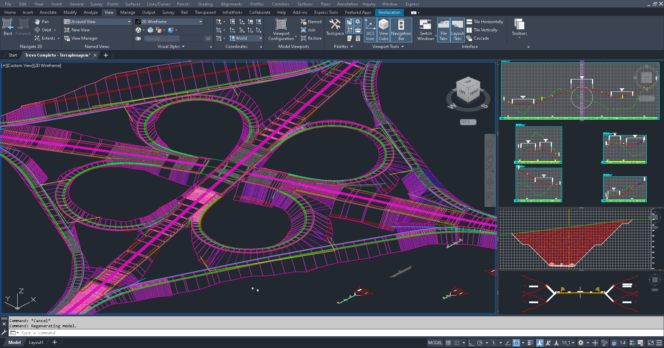Open the Toolspace palette
The width and height of the screenshot is (664, 348).
pyautogui.click(x=334, y=28)
